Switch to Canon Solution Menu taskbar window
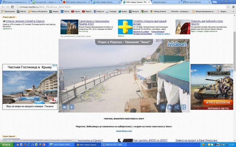Image resolution: width=236 pixels, height=147 pixels. [62, 144]
